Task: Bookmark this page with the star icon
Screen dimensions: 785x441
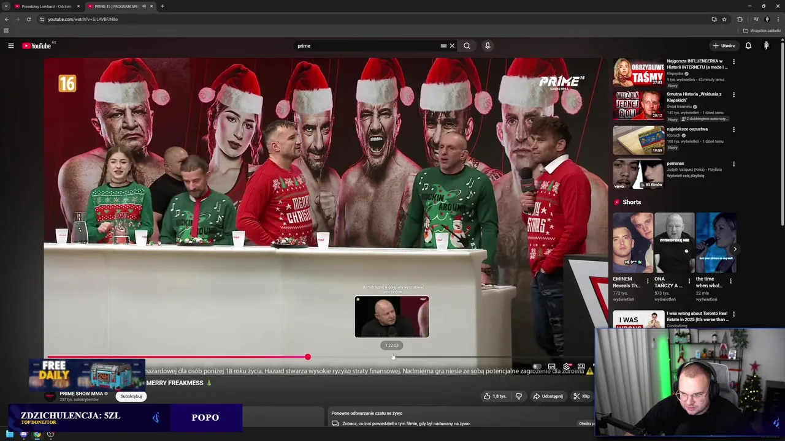Action: point(724,19)
